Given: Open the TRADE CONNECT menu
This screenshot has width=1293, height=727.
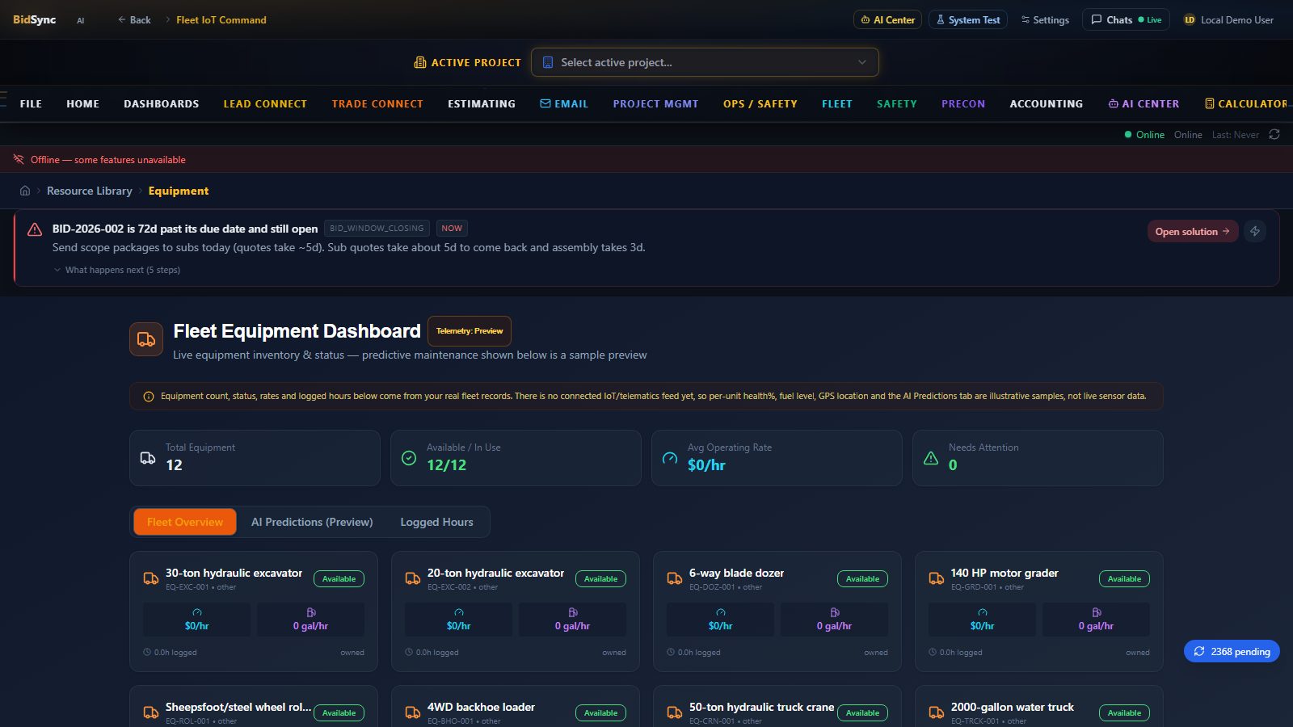Looking at the screenshot, I should tap(377, 104).
